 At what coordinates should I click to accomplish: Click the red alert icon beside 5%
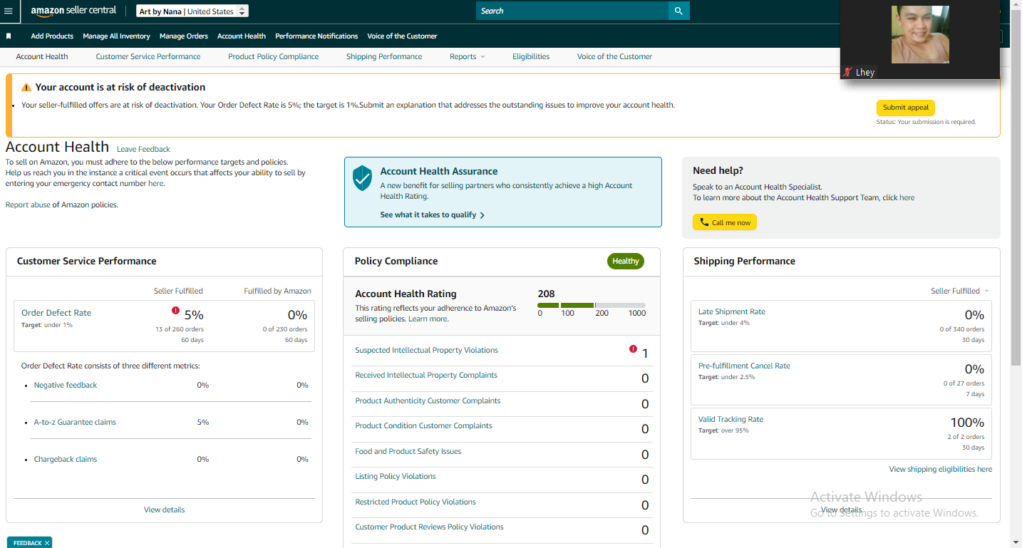[x=175, y=311]
